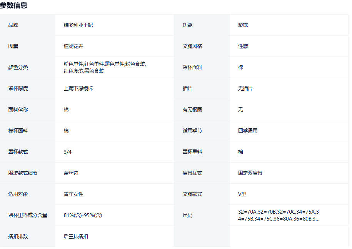This screenshot has height=249, width=352.
Task: Click the 搭扣排数 label cell
Action: pos(18,236)
